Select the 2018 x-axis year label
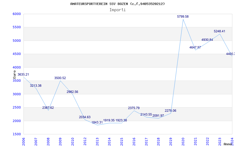This screenshot has width=235, height=147. pyautogui.click(x=159, y=141)
